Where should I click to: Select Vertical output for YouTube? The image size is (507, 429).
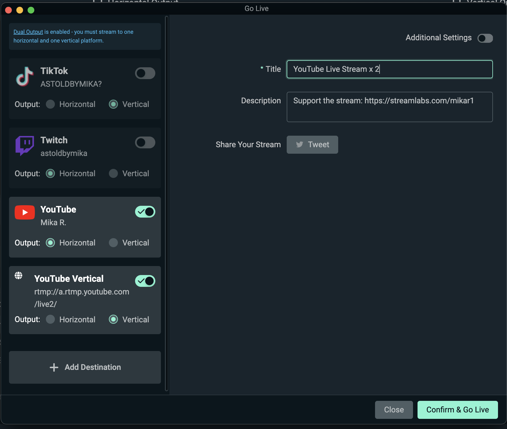click(113, 243)
